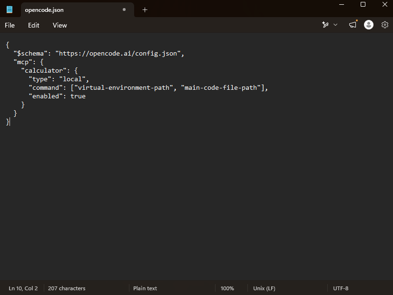
Task: Click the https://opencode.ai/config.json URL text
Action: tap(118, 54)
